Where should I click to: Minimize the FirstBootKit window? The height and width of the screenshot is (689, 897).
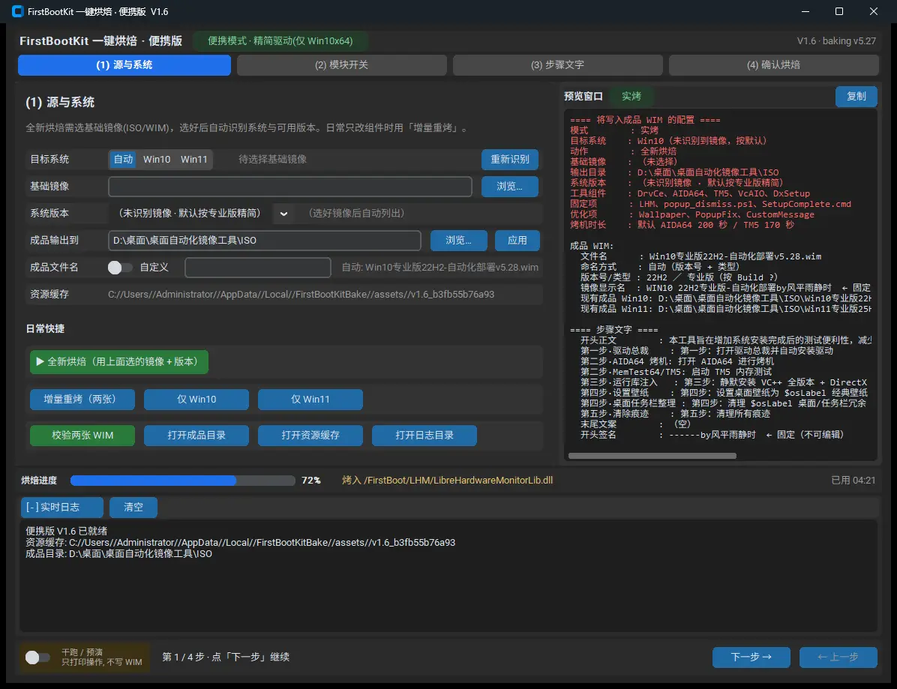(805, 11)
